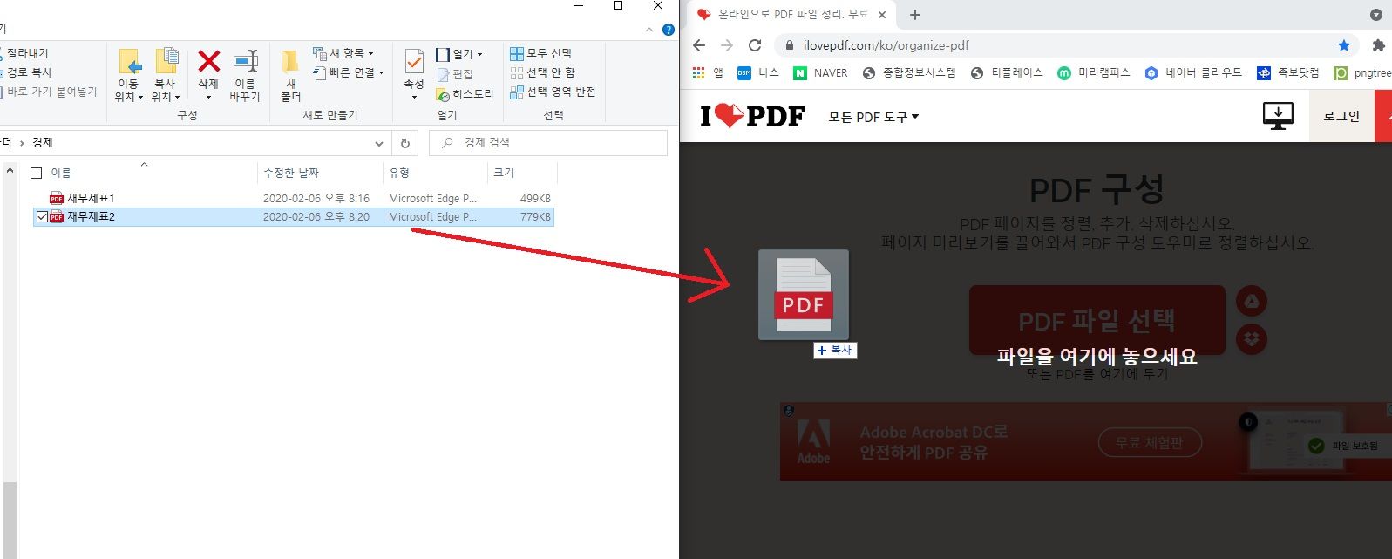The image size is (1392, 559).
Task: Select the PDF 파일 정리 browser tab
Action: 791,15
